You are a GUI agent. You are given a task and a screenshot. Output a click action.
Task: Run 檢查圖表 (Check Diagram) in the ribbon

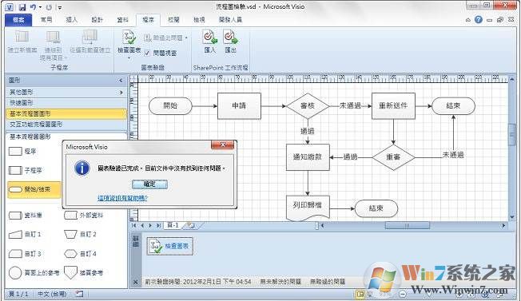point(129,42)
